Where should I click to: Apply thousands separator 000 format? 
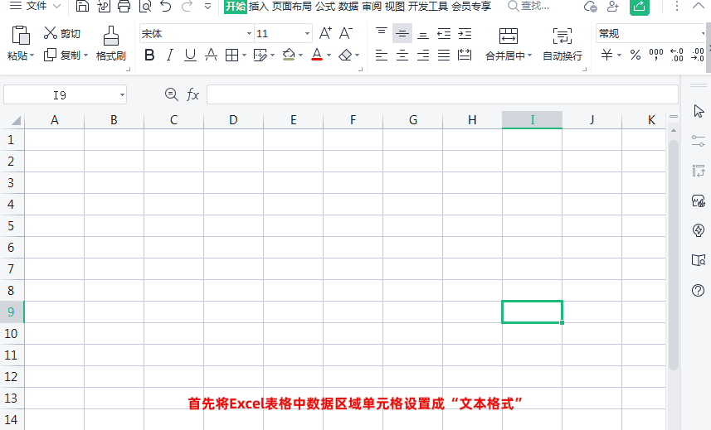(656, 56)
